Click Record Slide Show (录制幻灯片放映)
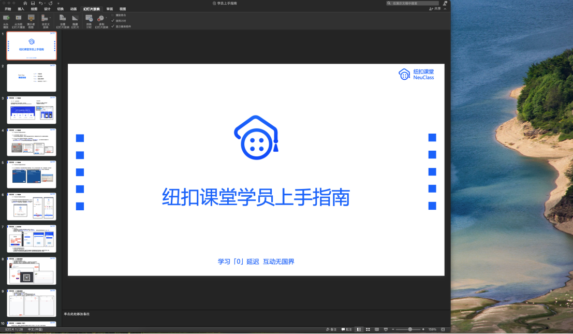Image resolution: width=573 pixels, height=334 pixels. [101, 22]
